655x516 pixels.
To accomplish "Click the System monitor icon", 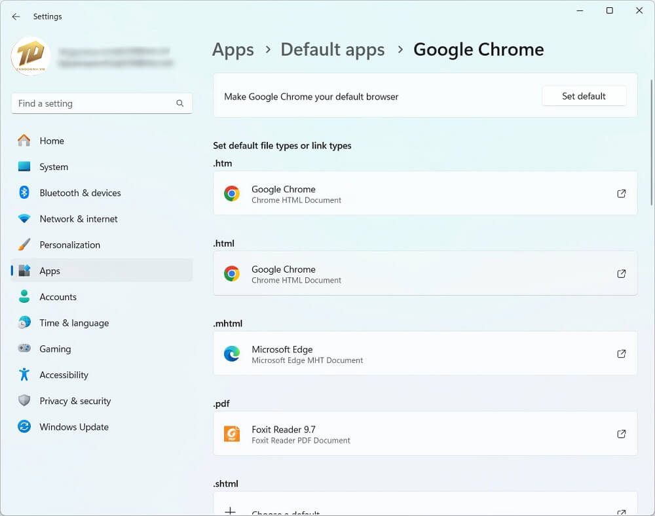I will coord(24,166).
